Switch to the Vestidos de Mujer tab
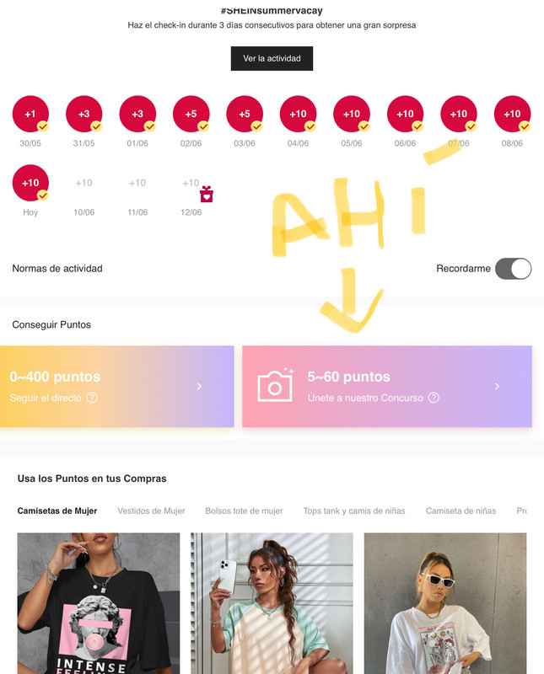 [x=151, y=511]
